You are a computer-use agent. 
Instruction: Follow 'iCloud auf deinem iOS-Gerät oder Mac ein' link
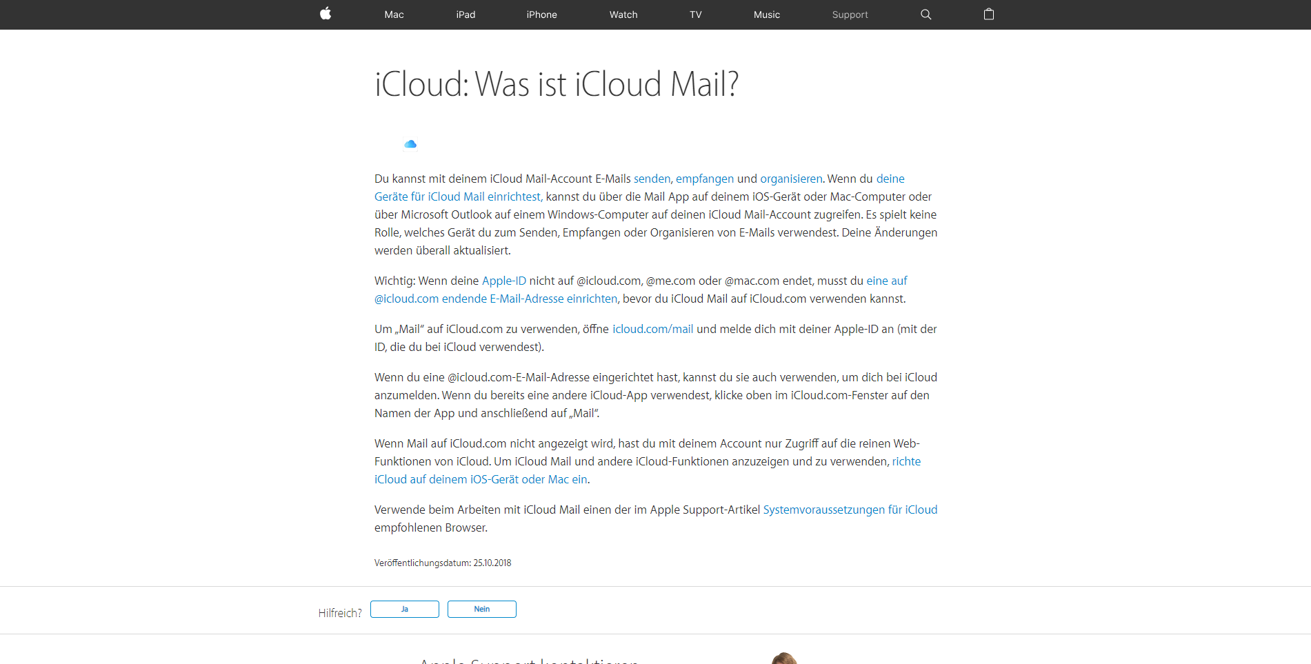pyautogui.click(x=481, y=479)
